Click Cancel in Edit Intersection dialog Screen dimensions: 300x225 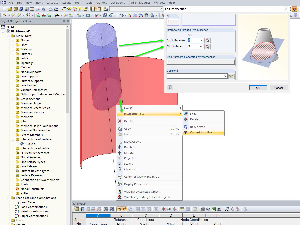coord(279,88)
